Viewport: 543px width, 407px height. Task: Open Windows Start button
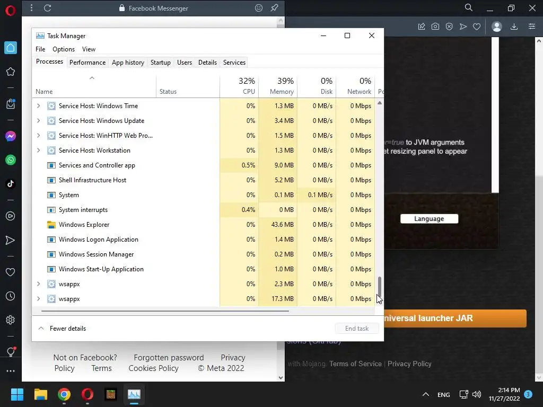click(x=17, y=394)
